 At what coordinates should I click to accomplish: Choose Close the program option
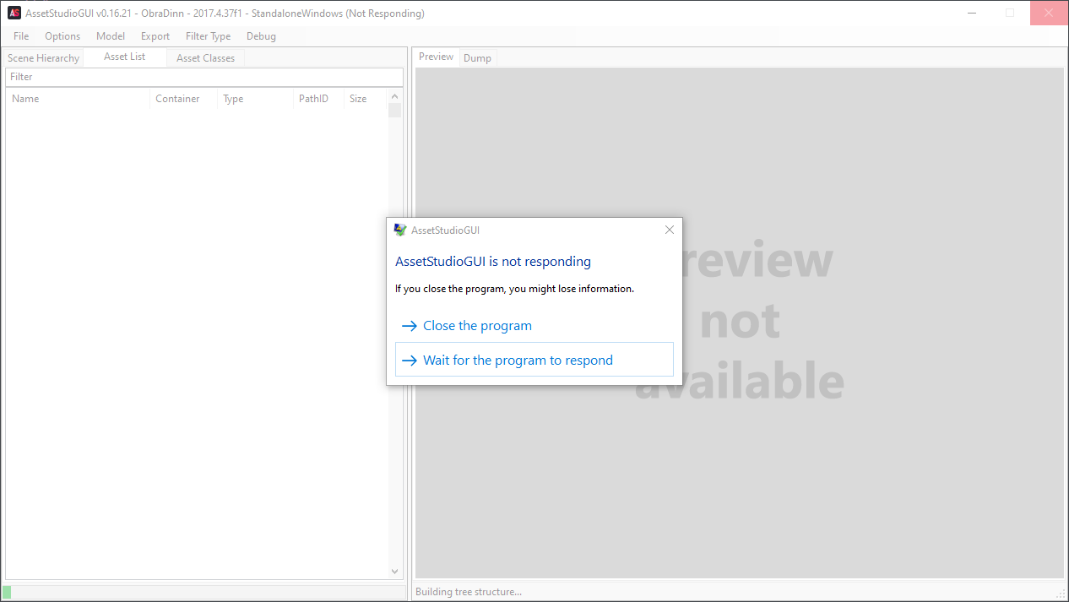pos(477,326)
